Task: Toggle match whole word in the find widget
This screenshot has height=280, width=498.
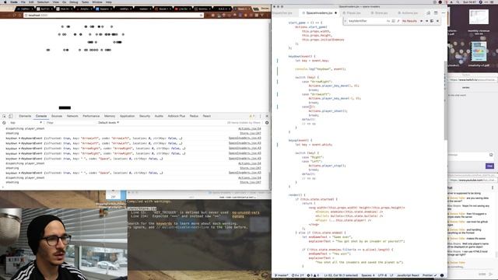Action: [393, 21]
